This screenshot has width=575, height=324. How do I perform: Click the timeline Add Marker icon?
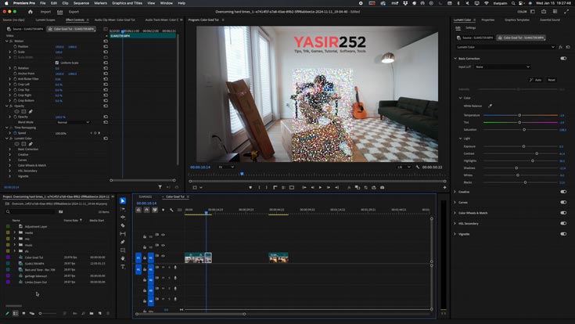coord(163,210)
